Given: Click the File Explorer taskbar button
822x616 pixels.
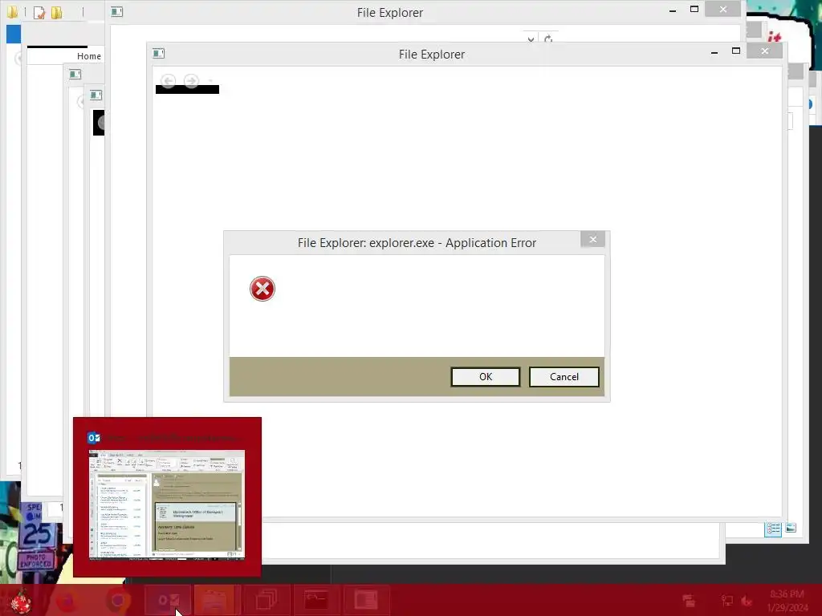Looking at the screenshot, I should pyautogui.click(x=217, y=600).
